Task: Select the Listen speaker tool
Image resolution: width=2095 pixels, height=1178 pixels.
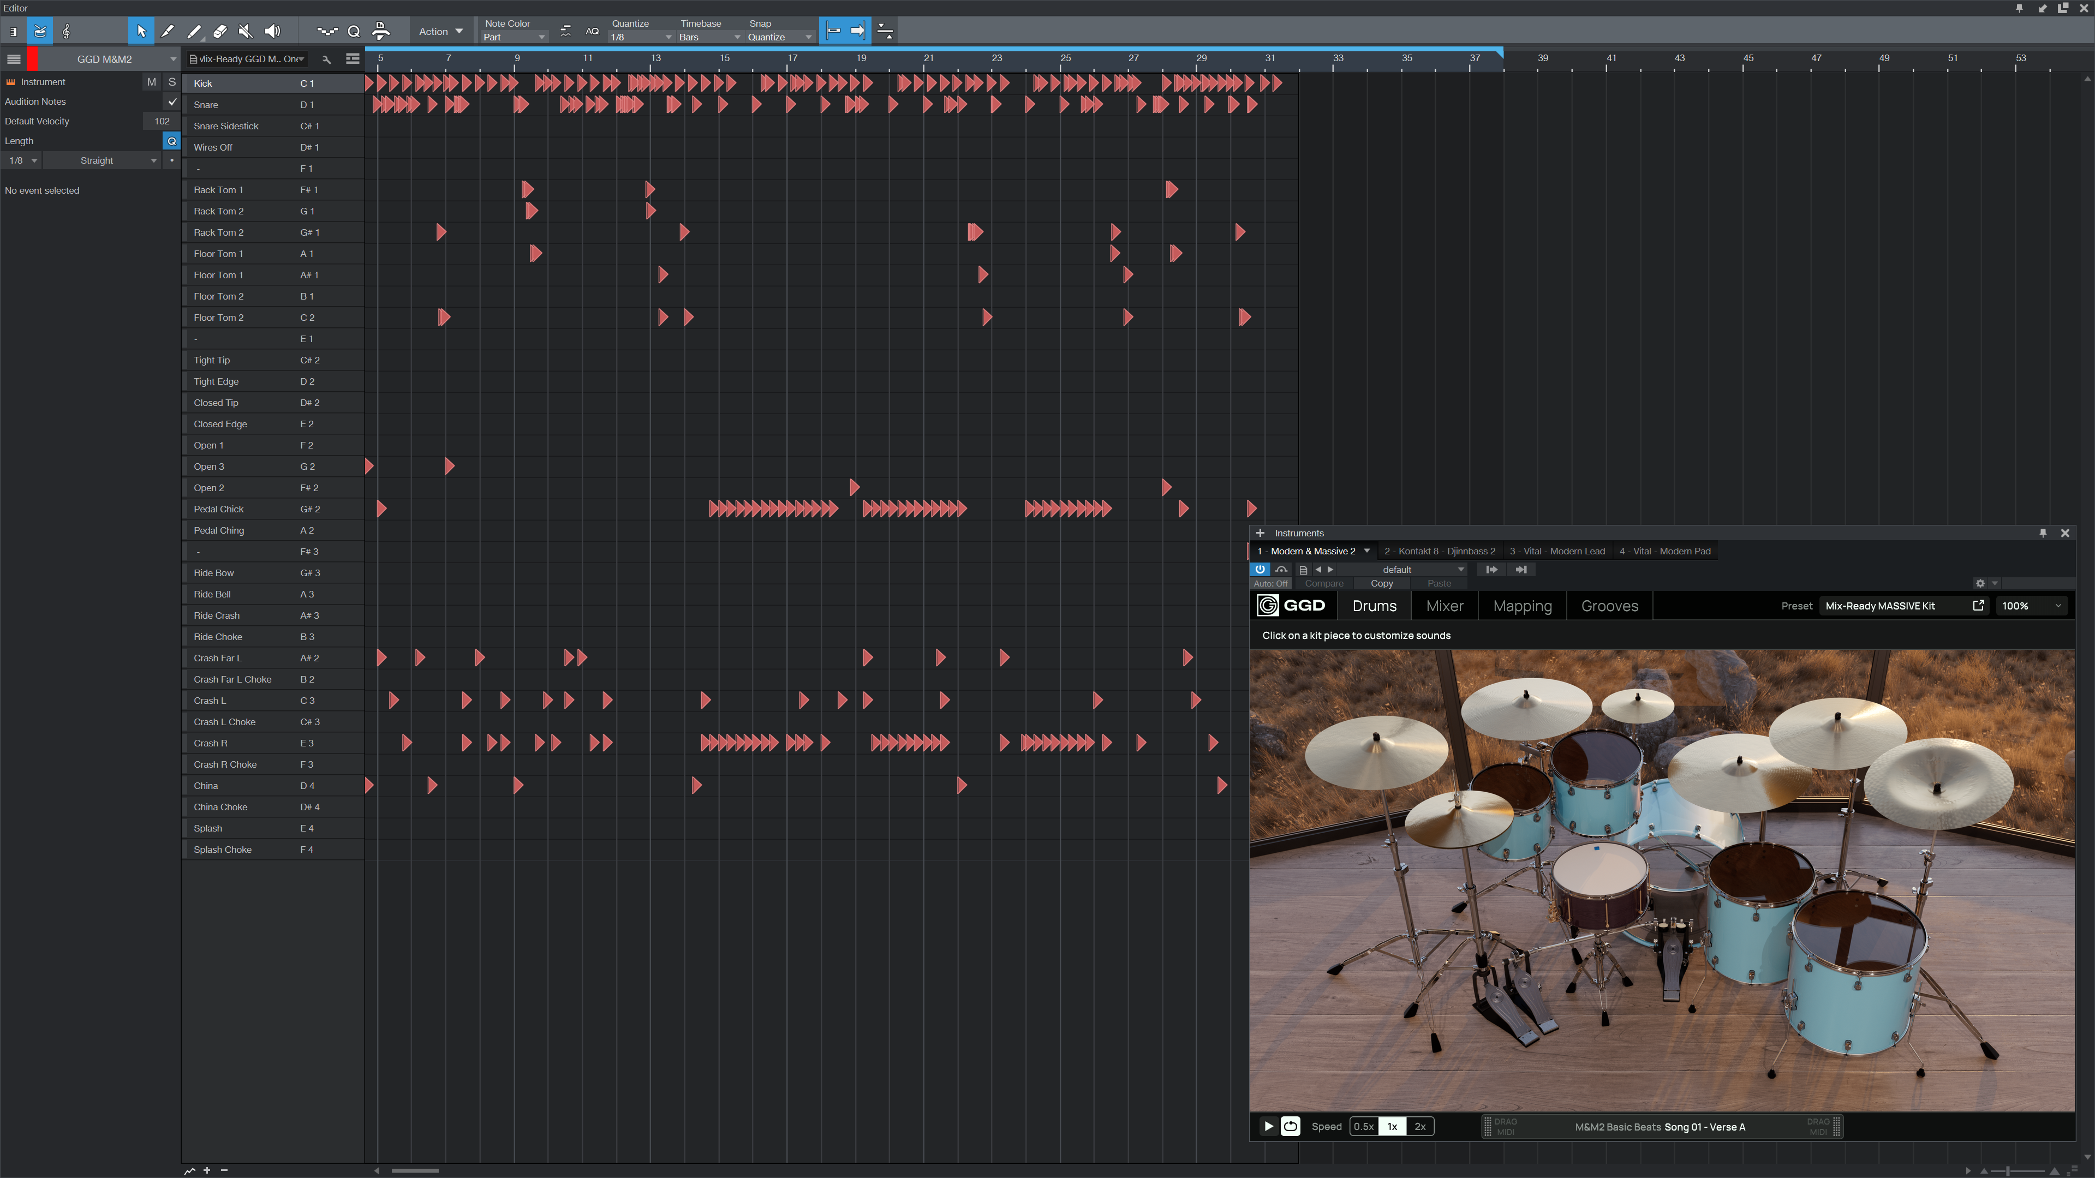Action: pyautogui.click(x=272, y=32)
